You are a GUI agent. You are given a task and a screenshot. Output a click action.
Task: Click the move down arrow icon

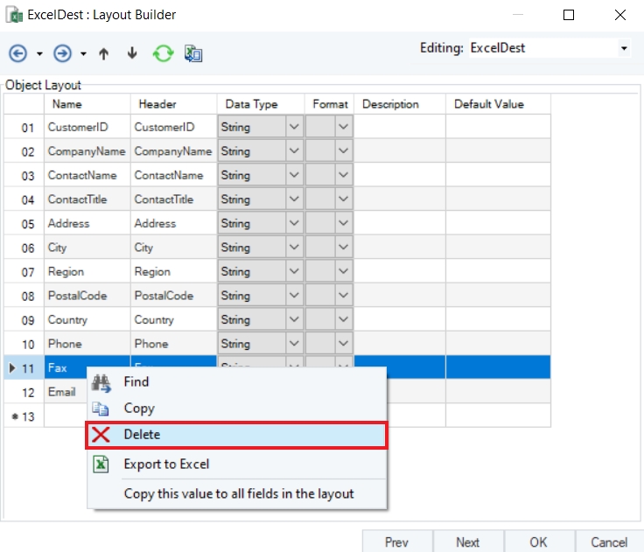[x=132, y=54]
